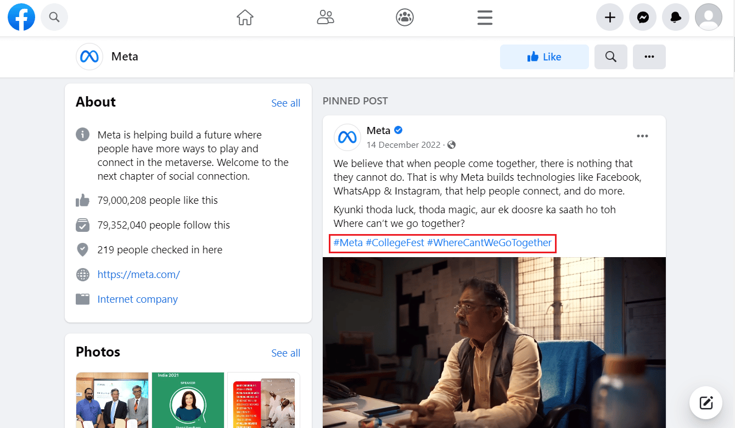
Task: Click the new message compose floating button
Action: click(706, 403)
